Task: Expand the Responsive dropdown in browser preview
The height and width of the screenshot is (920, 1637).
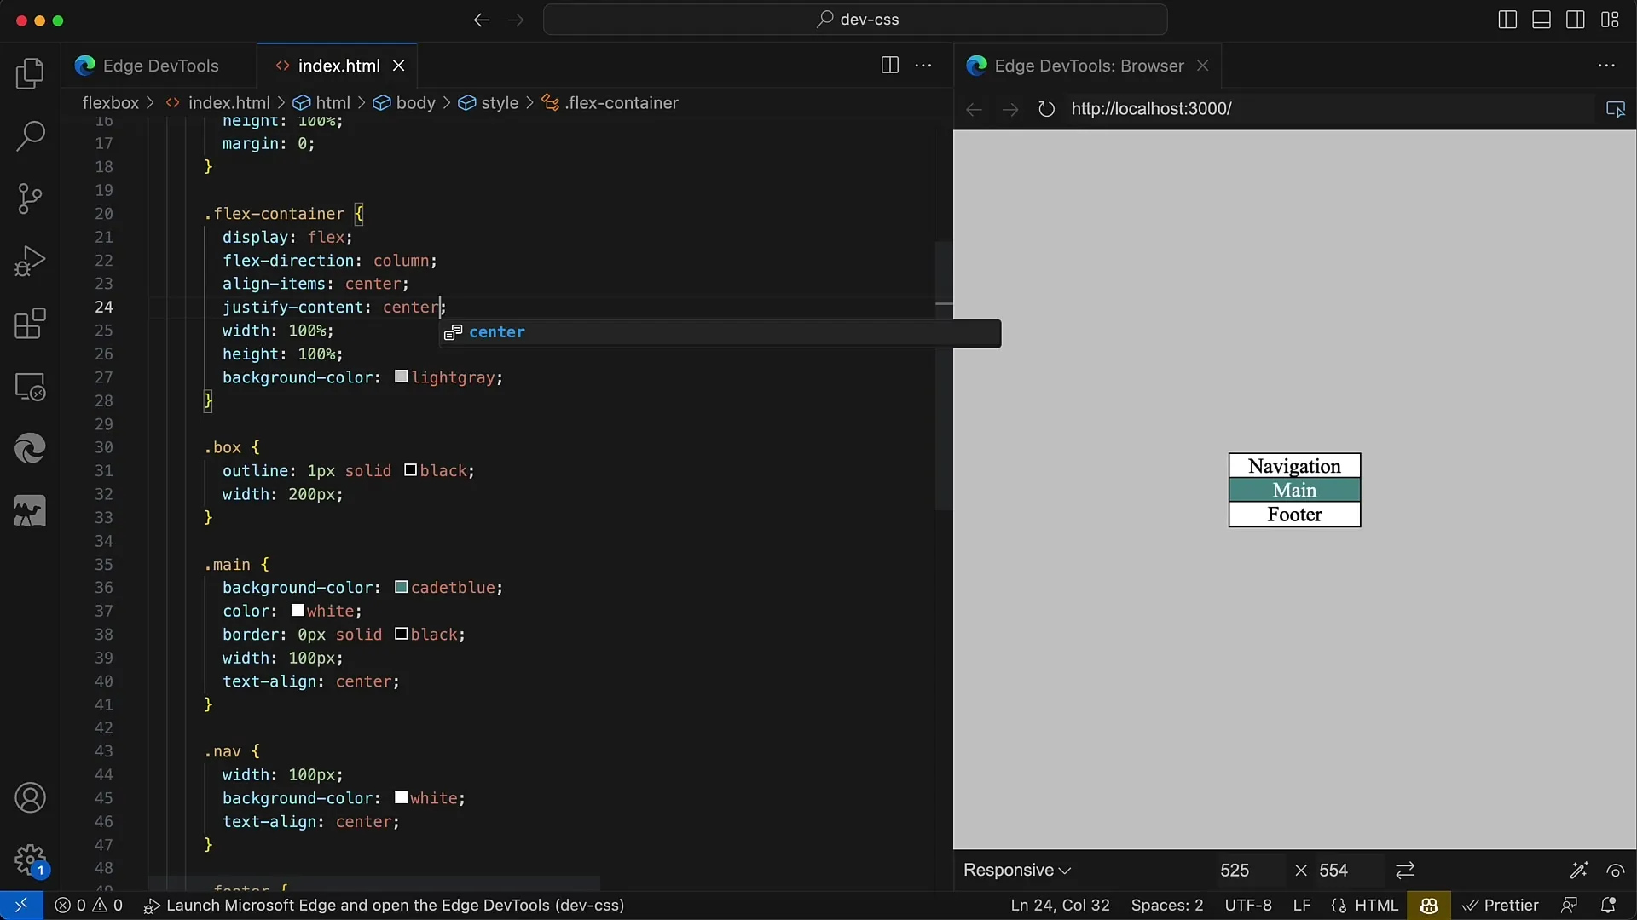Action: click(1015, 870)
